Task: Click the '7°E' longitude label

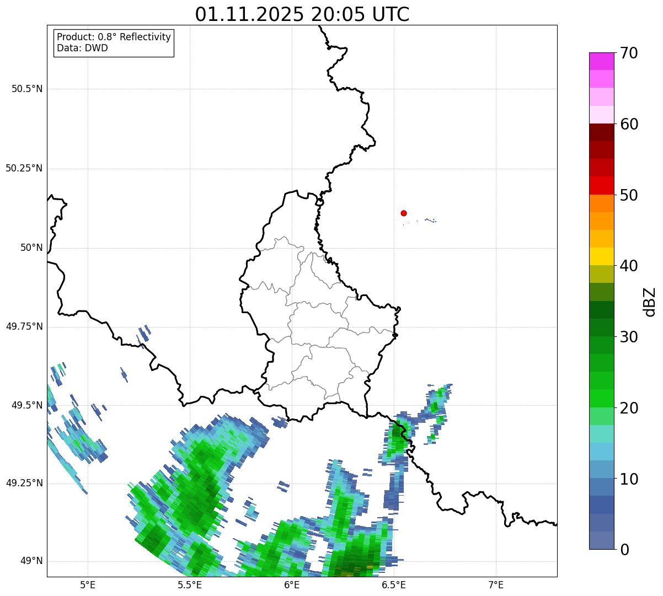Action: (x=496, y=584)
